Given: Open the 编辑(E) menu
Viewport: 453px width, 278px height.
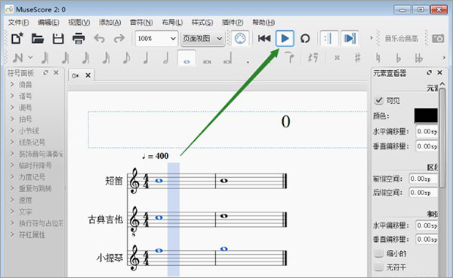Looking at the screenshot, I should 48,22.
